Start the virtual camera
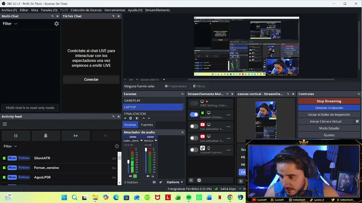 coord(326,122)
